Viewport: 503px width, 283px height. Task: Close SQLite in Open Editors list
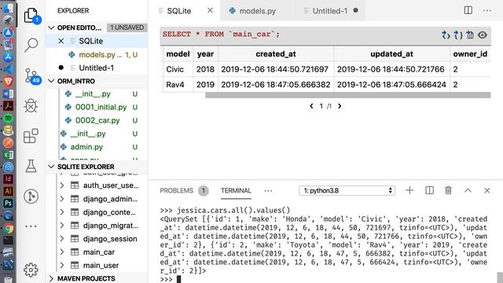61,41
